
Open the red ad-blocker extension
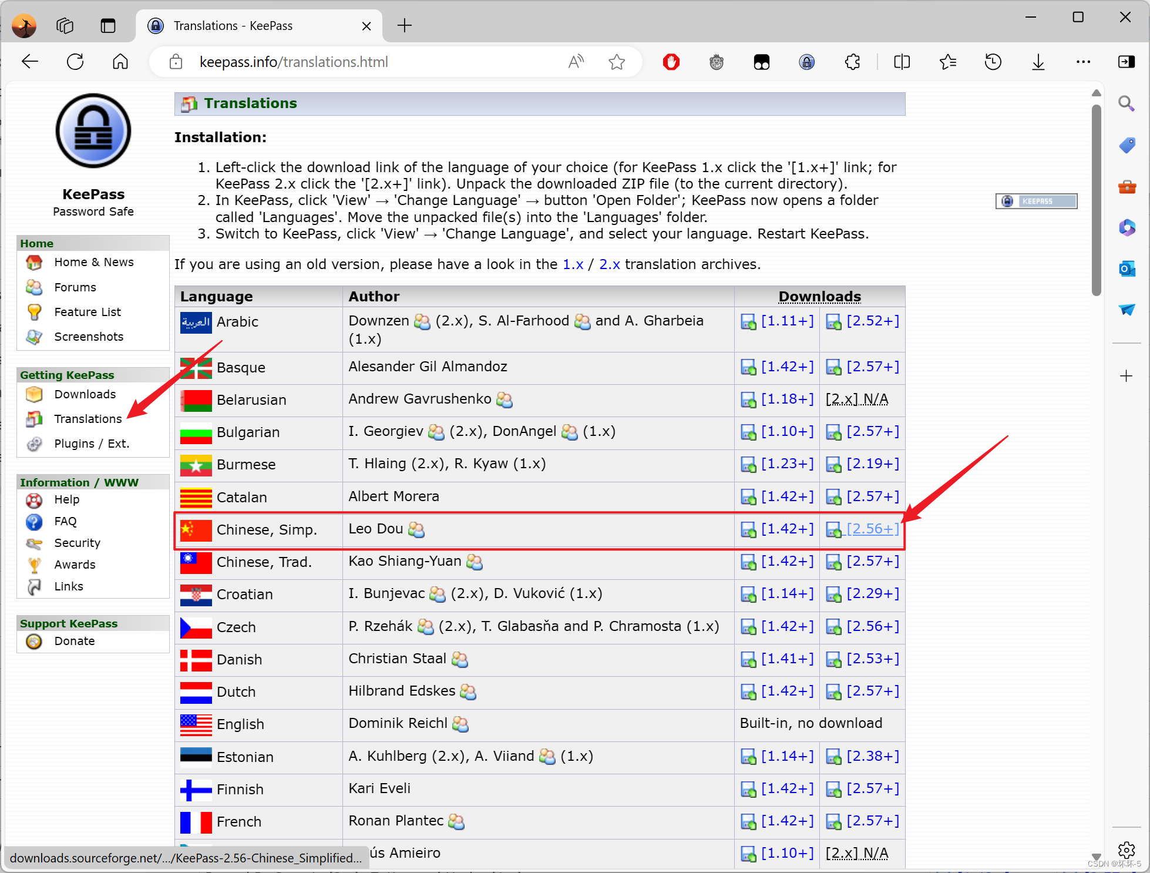(671, 62)
